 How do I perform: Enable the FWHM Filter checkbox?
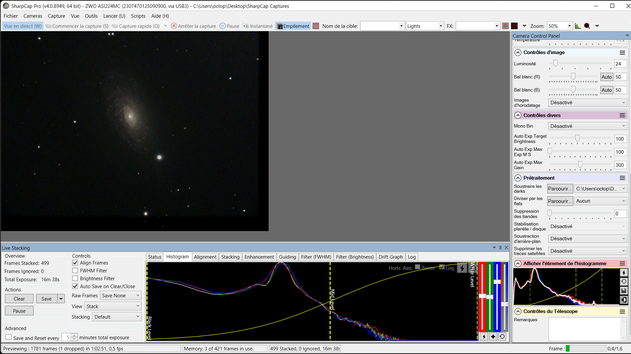coord(75,271)
